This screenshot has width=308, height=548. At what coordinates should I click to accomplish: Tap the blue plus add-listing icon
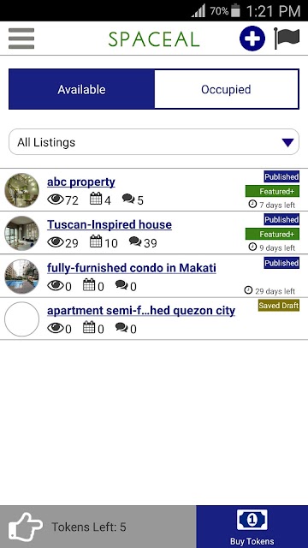252,39
